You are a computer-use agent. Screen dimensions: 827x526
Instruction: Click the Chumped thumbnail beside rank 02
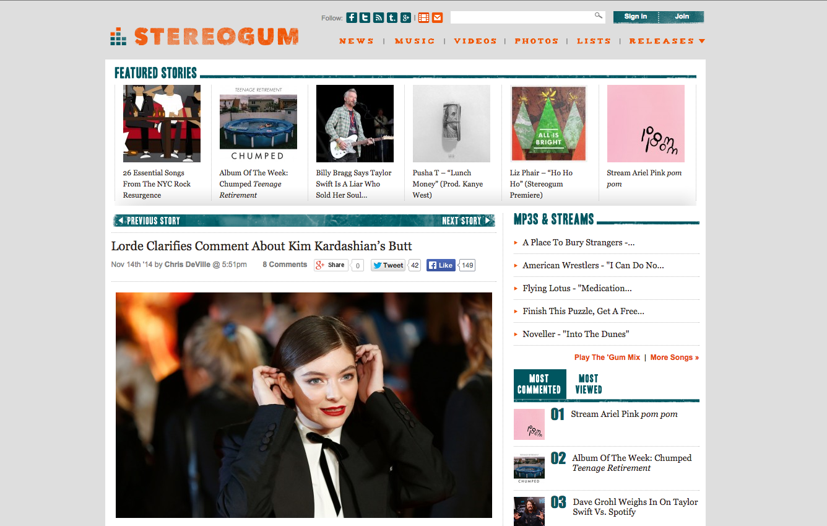(529, 468)
